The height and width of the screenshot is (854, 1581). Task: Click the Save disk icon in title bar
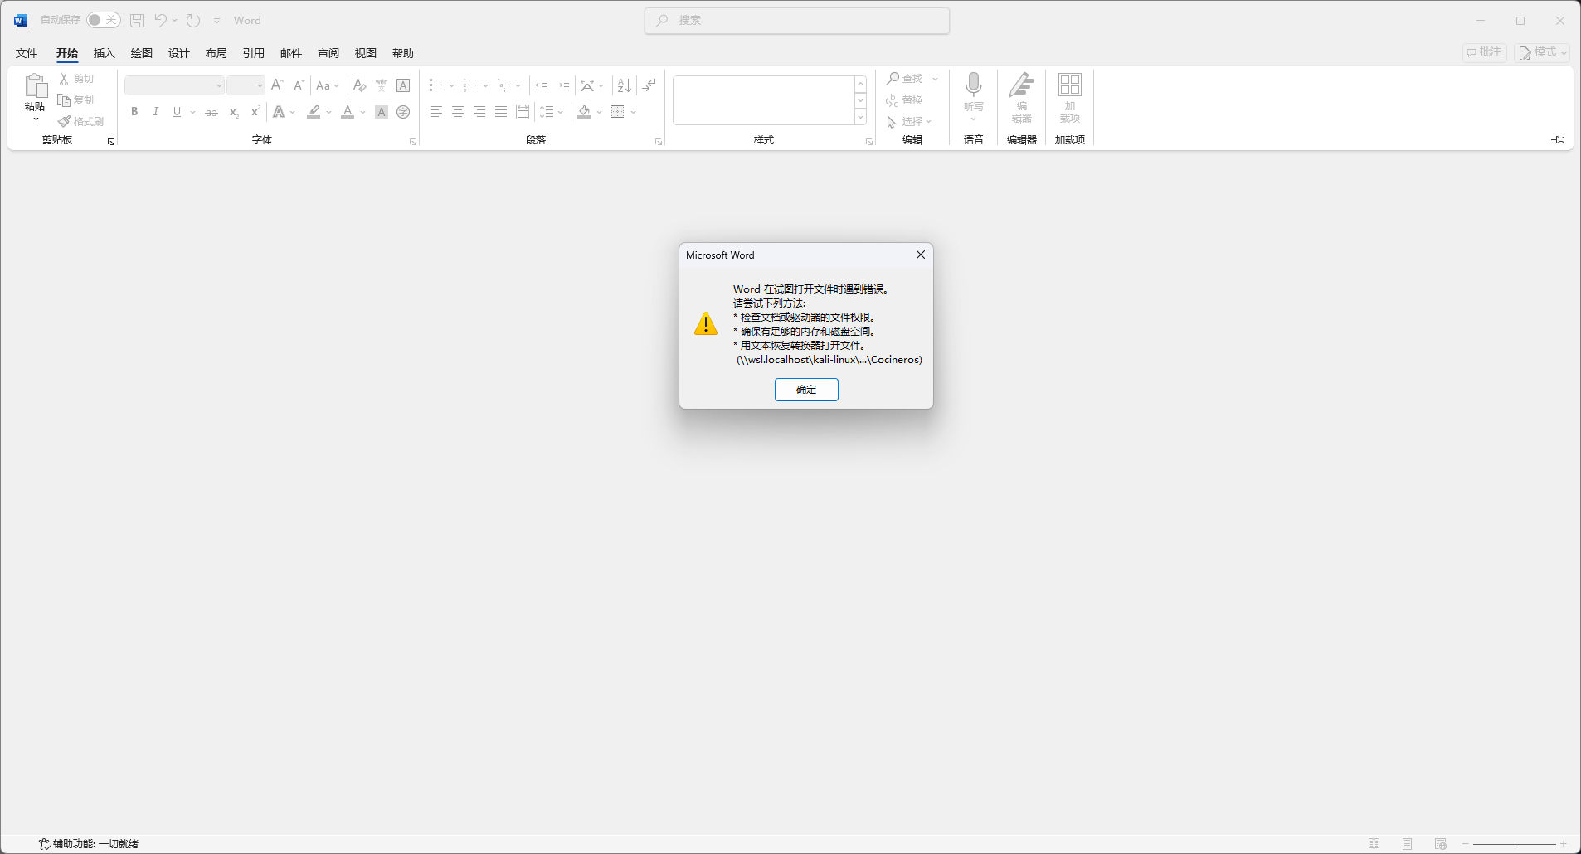137,21
